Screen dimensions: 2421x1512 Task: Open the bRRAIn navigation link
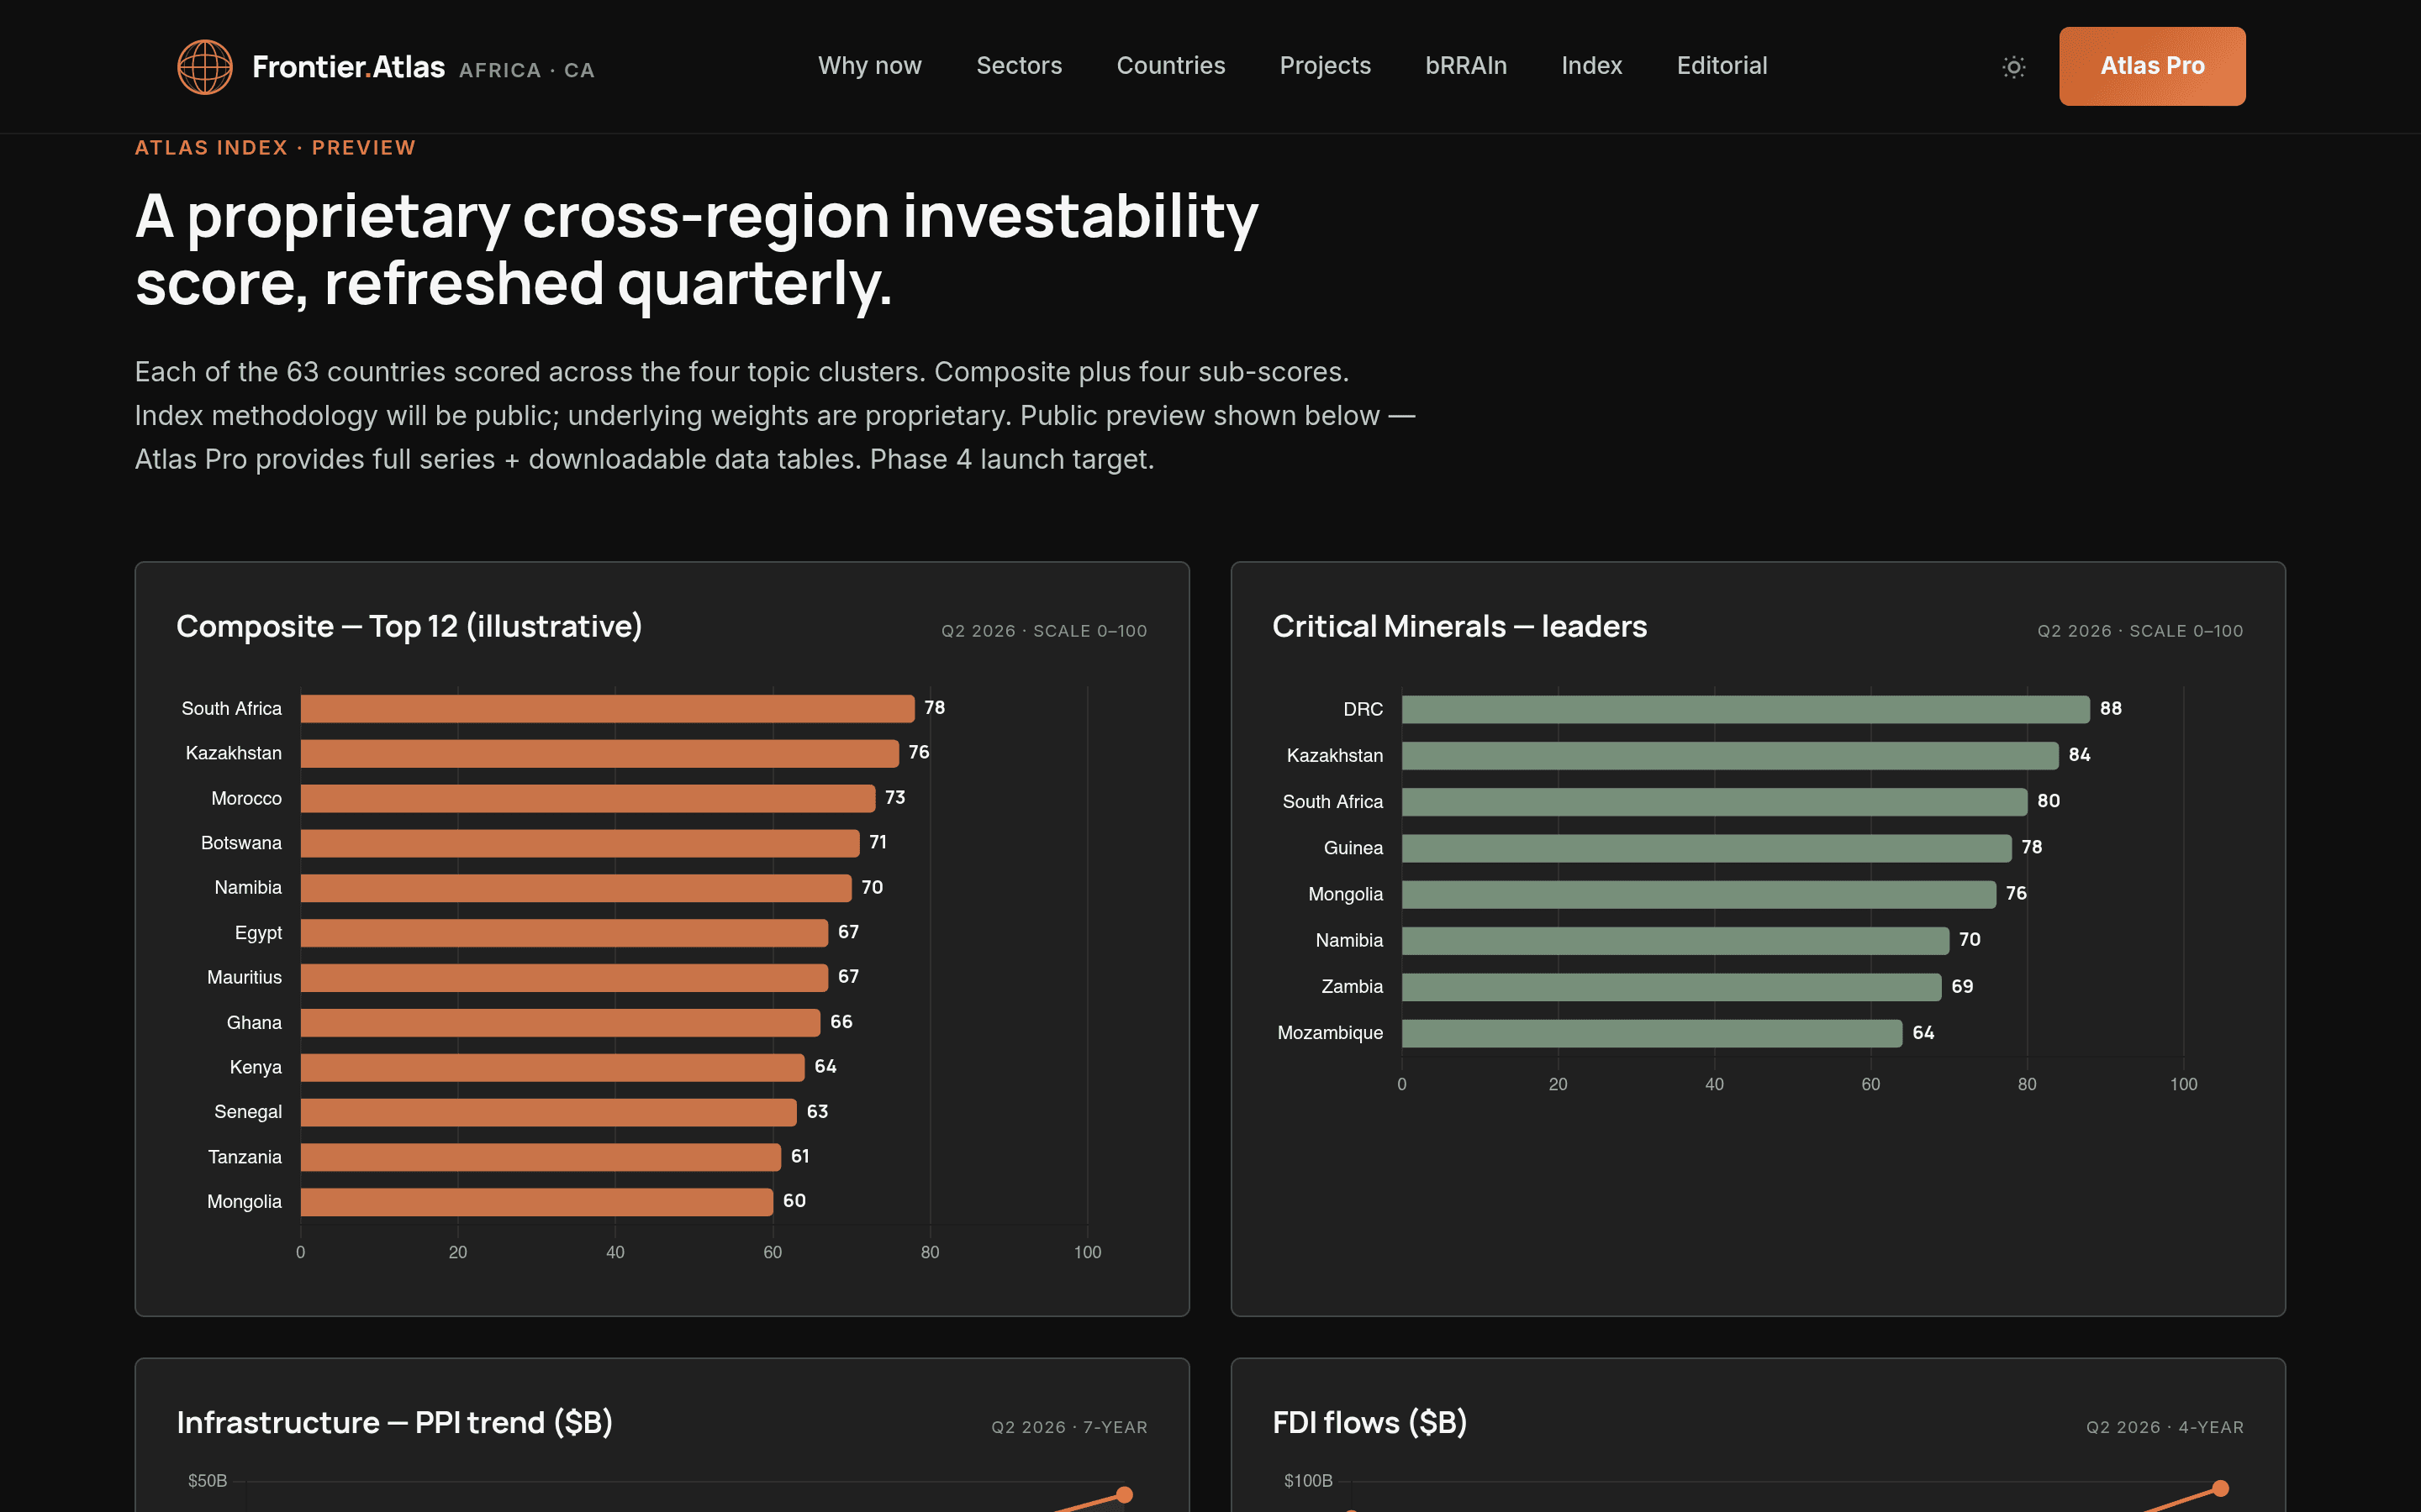pos(1465,66)
